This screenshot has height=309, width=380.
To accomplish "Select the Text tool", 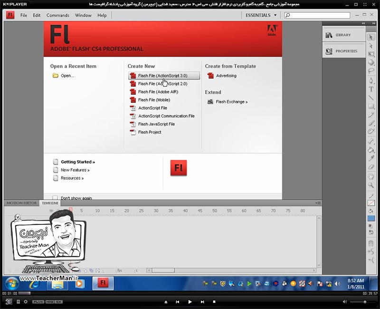I will (371, 89).
